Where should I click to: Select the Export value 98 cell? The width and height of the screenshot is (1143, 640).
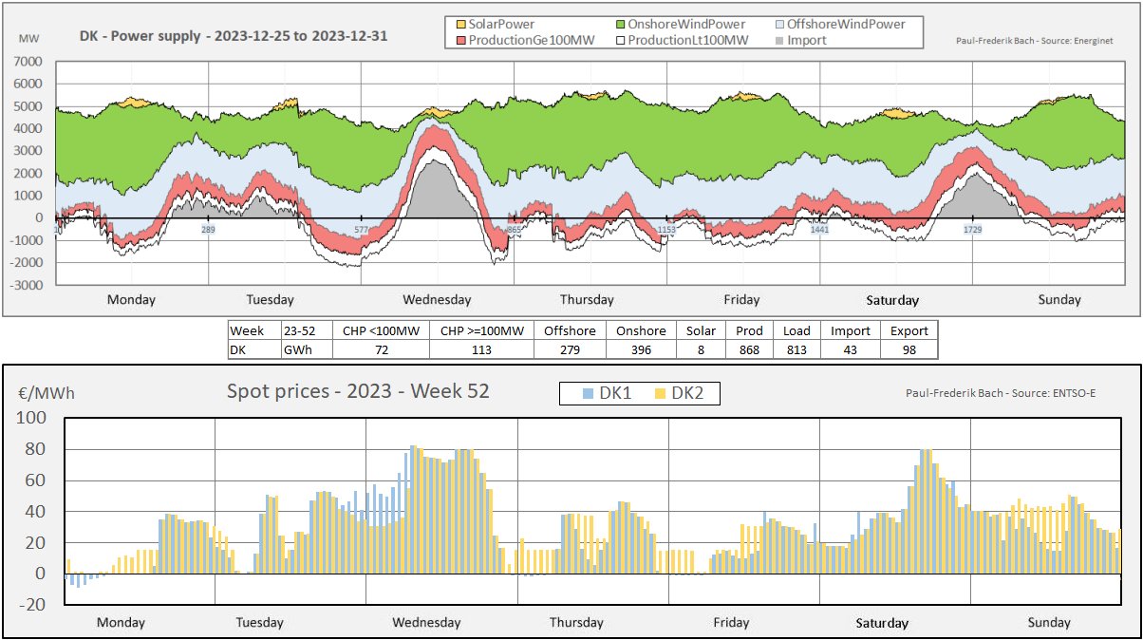tap(909, 348)
